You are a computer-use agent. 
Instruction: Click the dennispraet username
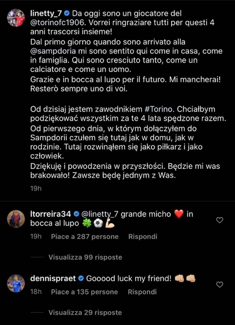click(53, 278)
